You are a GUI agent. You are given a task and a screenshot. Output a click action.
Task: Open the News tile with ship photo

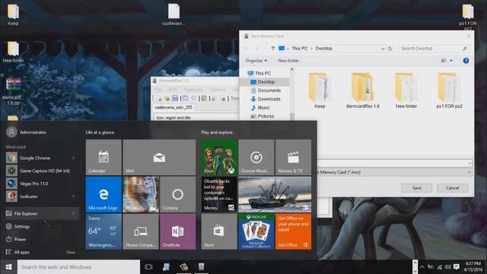tap(275, 195)
